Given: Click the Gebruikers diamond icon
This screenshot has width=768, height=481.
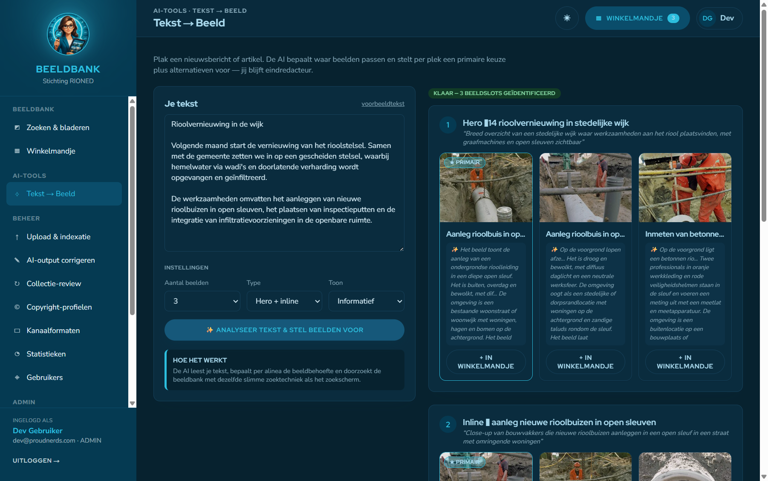Looking at the screenshot, I should (17, 377).
